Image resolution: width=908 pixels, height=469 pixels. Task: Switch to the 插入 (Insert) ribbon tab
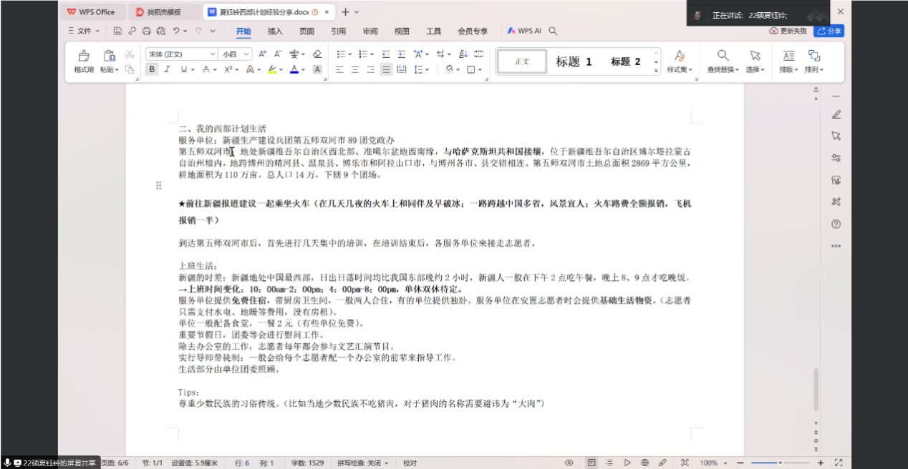coord(275,31)
